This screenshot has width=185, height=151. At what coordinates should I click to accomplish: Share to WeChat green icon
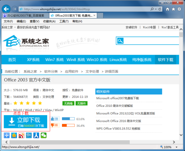pos(44,135)
